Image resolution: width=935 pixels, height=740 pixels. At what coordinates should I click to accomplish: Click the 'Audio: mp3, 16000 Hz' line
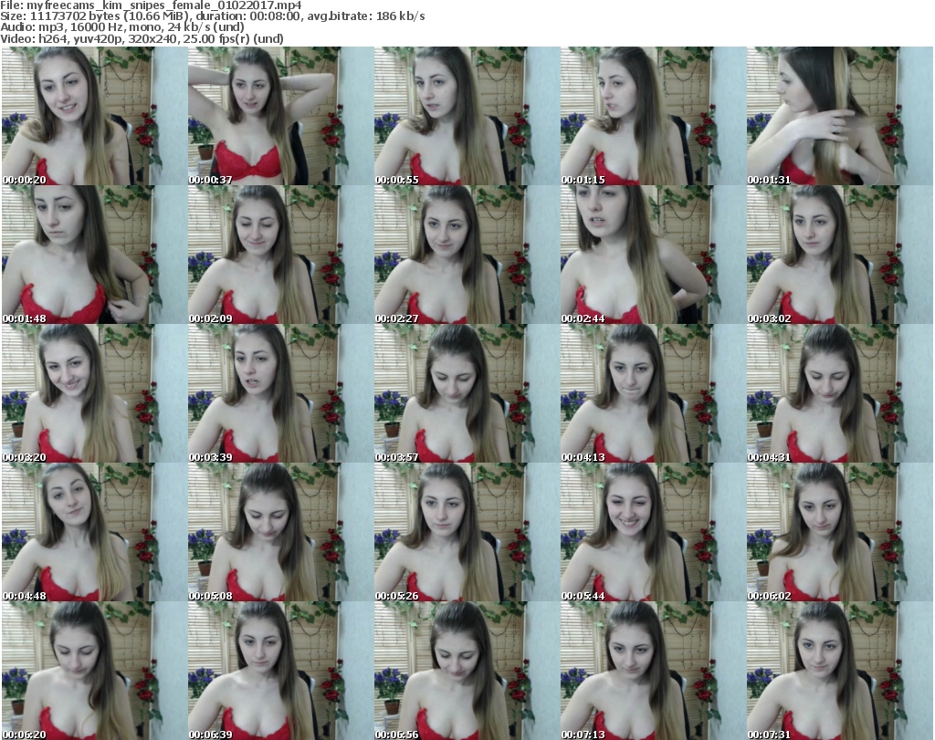[x=122, y=27]
